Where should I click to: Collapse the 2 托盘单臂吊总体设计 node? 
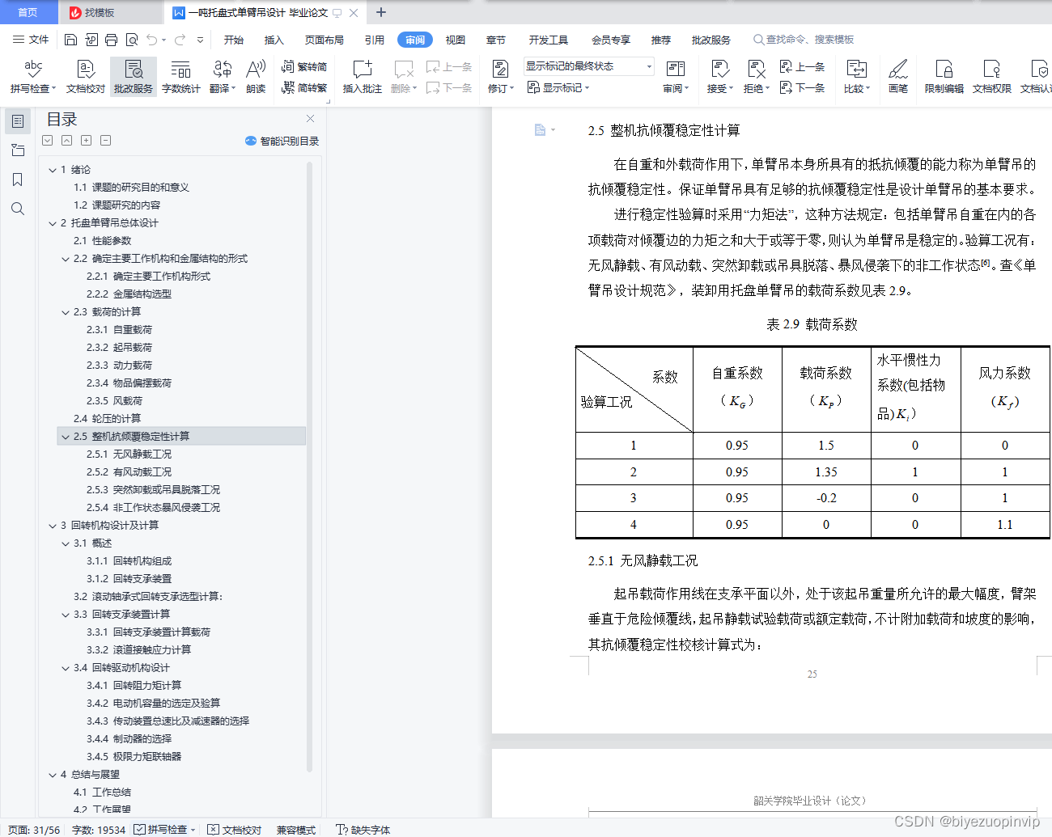pyautogui.click(x=53, y=223)
